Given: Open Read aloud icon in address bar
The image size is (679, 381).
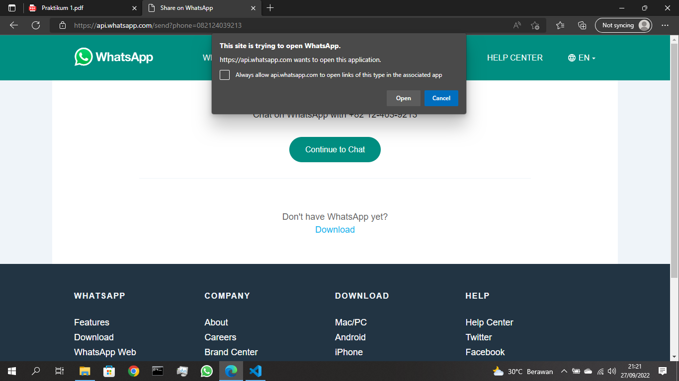Looking at the screenshot, I should point(517,25).
